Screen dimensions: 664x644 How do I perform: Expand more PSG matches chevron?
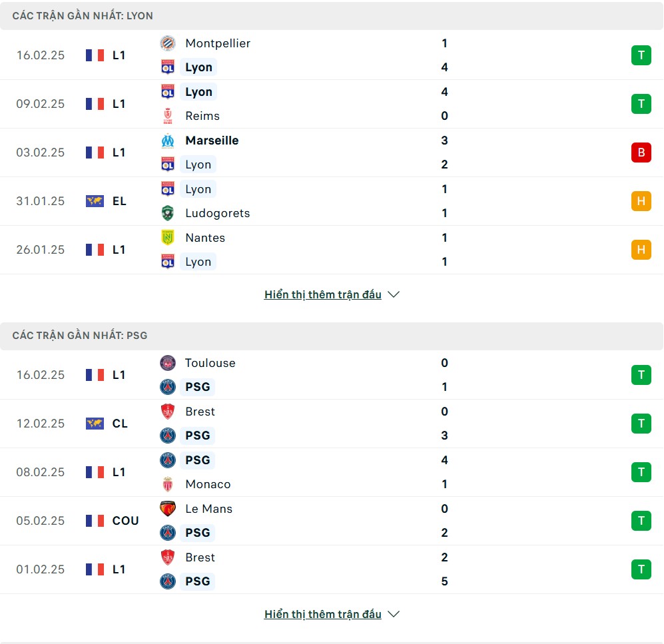(x=394, y=614)
